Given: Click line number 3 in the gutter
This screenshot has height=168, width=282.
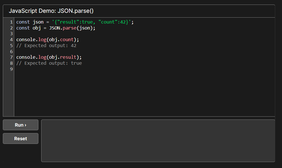Looking at the screenshot, I should 11,34.
